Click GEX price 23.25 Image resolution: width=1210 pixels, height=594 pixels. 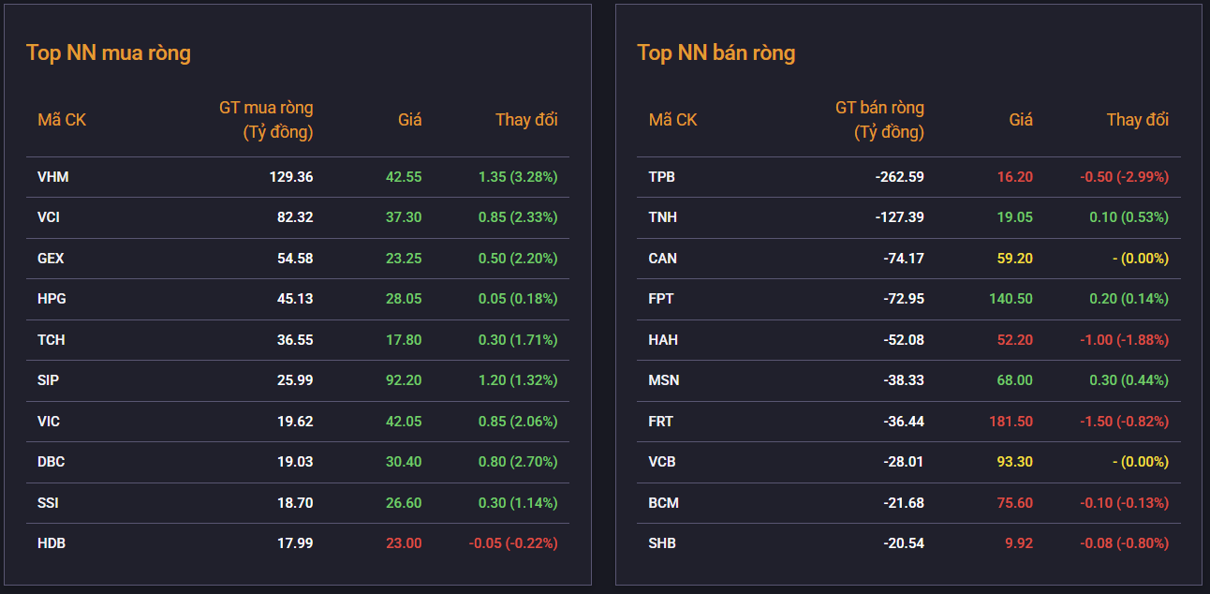tap(404, 259)
